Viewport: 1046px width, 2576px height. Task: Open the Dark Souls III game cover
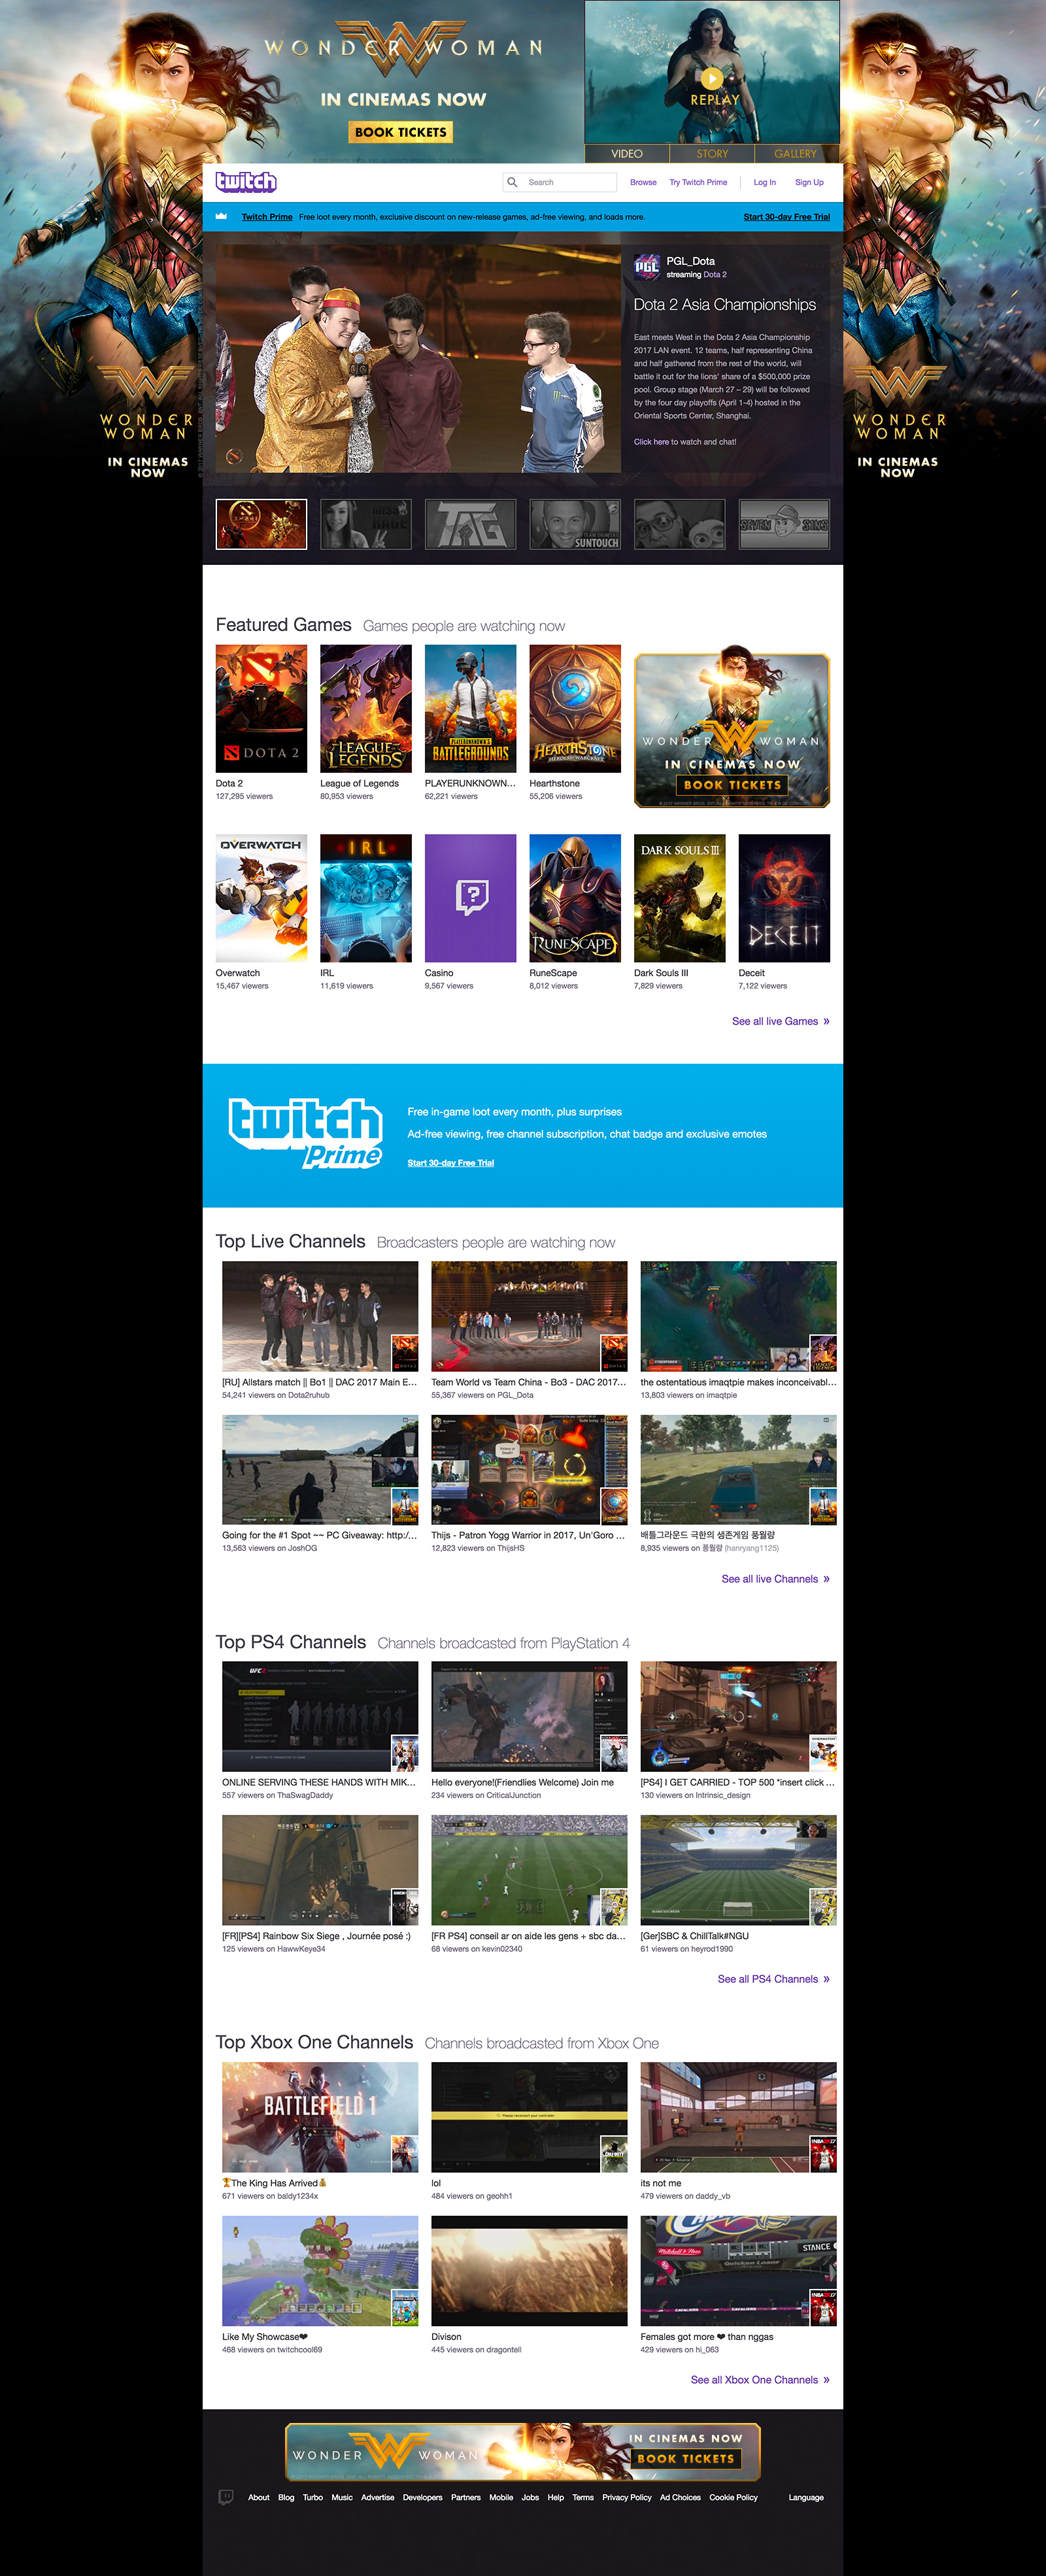680,898
